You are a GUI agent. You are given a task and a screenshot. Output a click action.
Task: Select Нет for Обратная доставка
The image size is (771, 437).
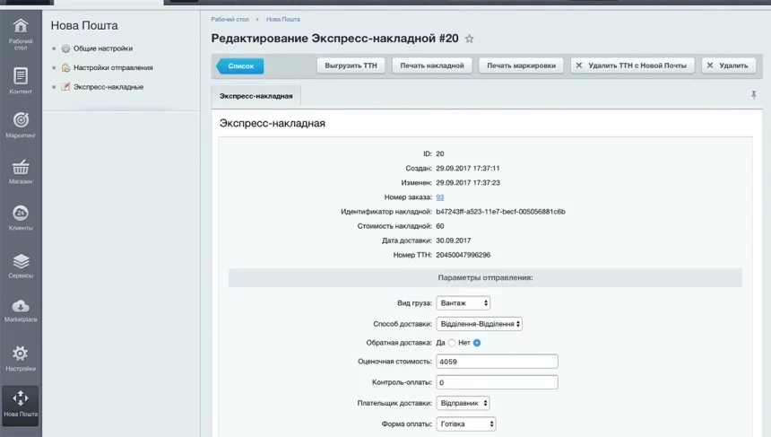pos(477,343)
